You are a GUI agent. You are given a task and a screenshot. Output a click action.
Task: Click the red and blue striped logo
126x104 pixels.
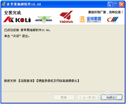point(113,19)
